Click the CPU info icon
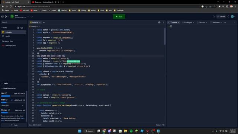This screenshot has height=134, width=238. pos(6,93)
